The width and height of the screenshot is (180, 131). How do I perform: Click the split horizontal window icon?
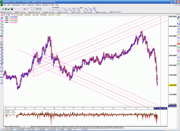tap(37, 9)
